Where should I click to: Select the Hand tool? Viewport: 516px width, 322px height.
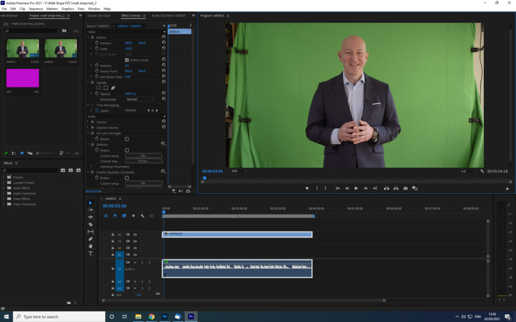(91, 246)
